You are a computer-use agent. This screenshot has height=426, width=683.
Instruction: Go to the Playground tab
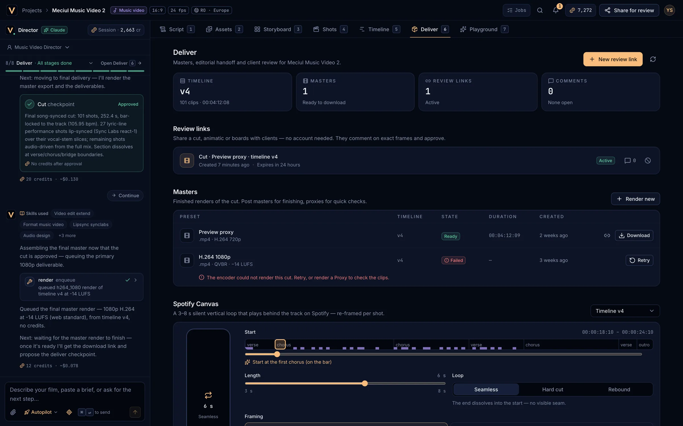[484, 29]
